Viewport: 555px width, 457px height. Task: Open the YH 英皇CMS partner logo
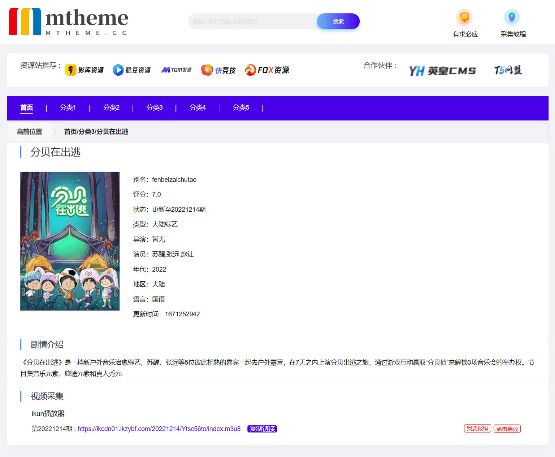click(x=442, y=71)
